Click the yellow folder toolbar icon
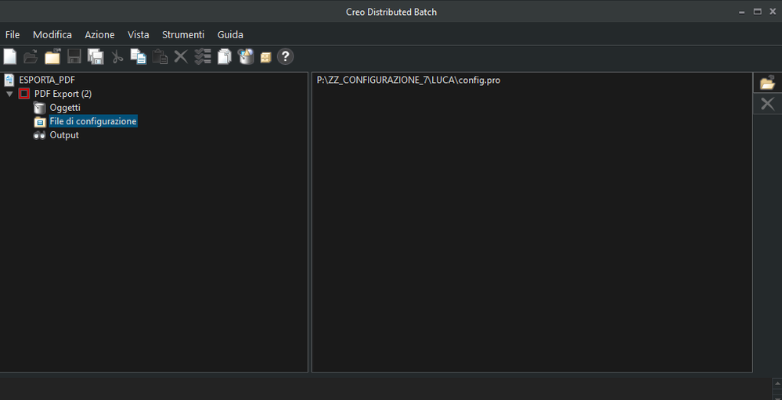Image resolution: width=782 pixels, height=400 pixels. (x=52, y=56)
